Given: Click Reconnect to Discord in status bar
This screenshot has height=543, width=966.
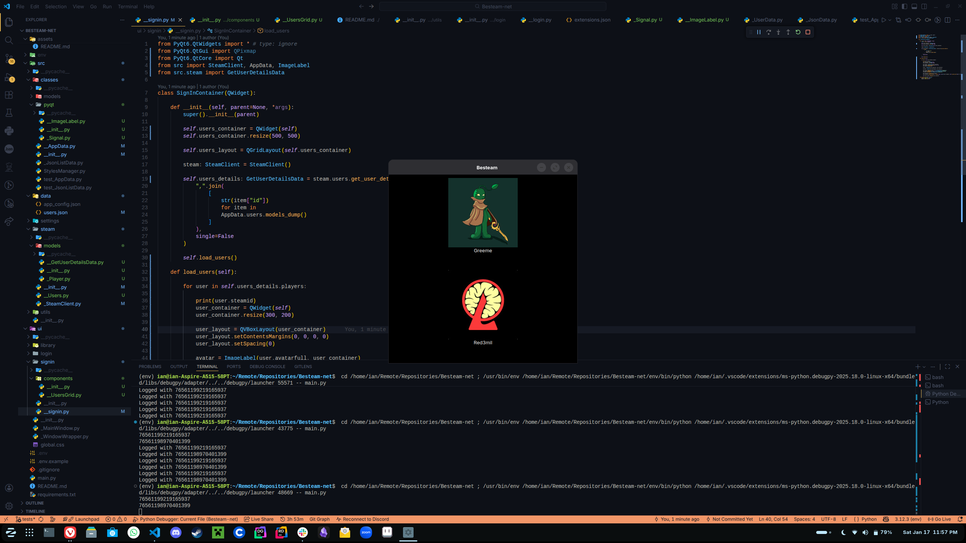Looking at the screenshot, I should (x=362, y=519).
